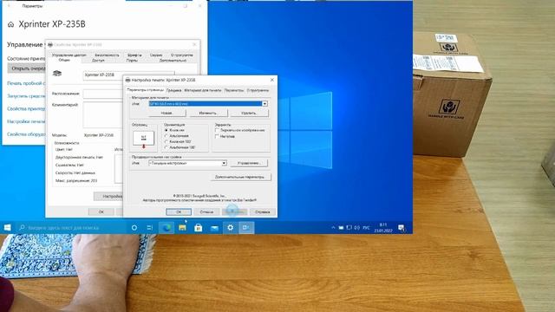555x312 pixels.
Task: Open the Windows Start menu
Action: click(x=8, y=228)
